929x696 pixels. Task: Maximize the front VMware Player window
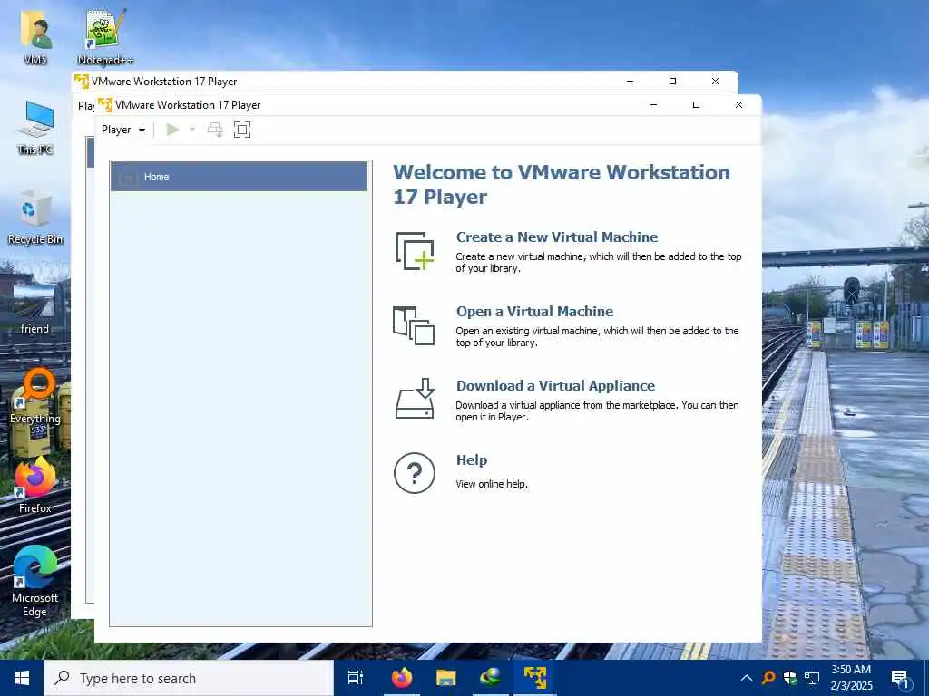point(696,105)
